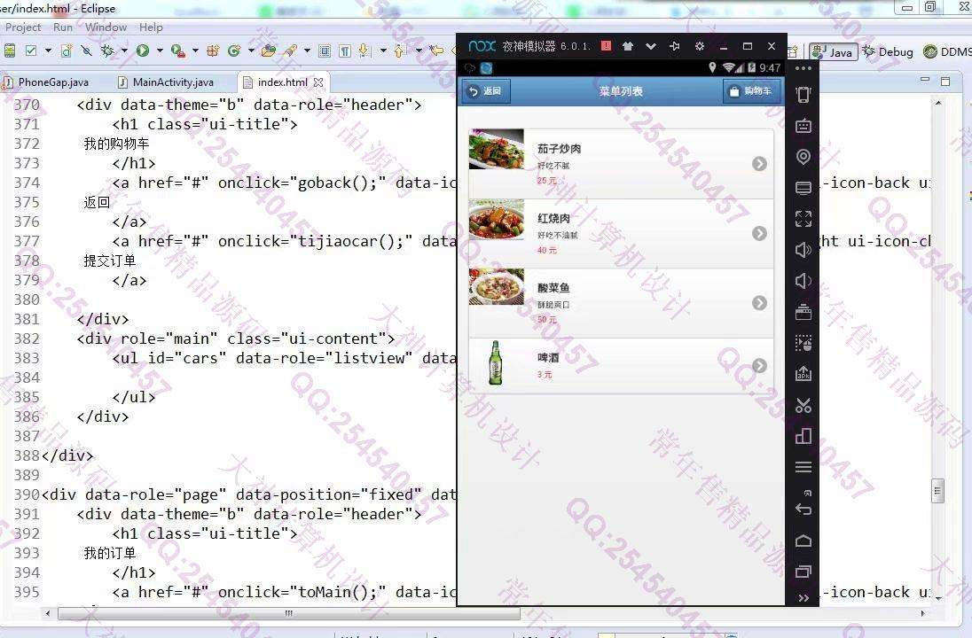Click the Eclipse Debug bug toolbar icon
The height and width of the screenshot is (638, 972).
(108, 51)
